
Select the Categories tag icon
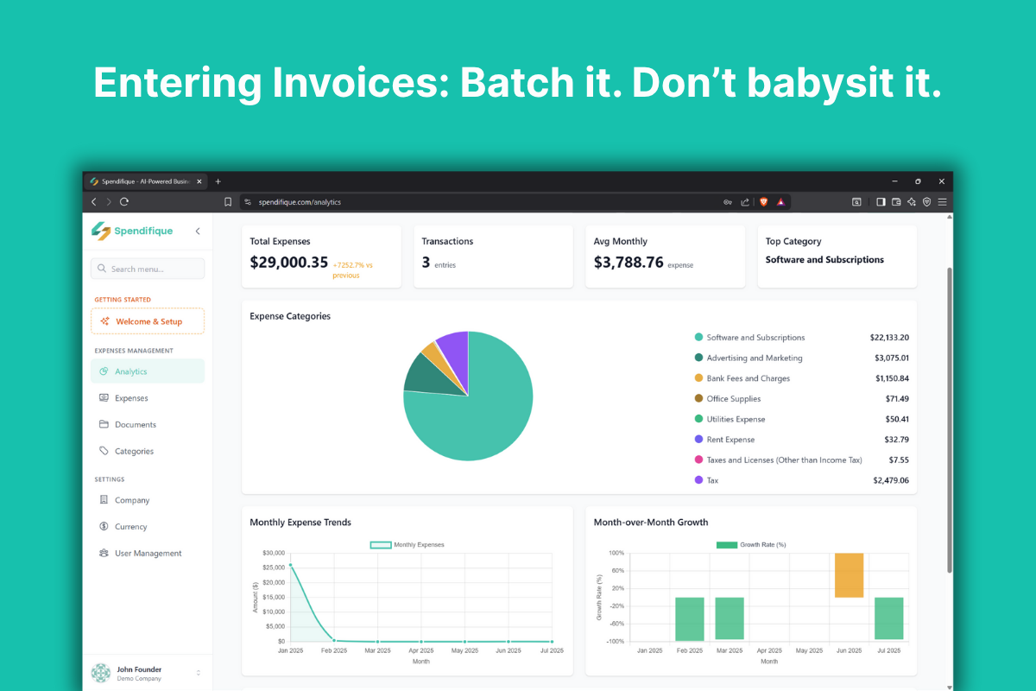pyautogui.click(x=104, y=451)
